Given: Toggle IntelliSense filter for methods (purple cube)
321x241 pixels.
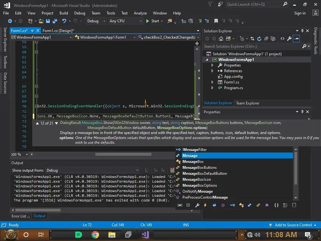Looking at the screenshot, I should click(223, 205).
